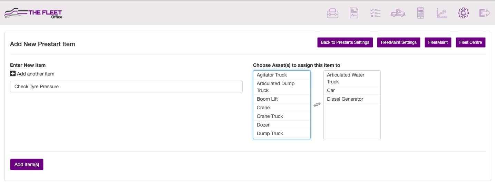Click the swap arrows between asset lists
495x191 pixels.
[x=317, y=104]
